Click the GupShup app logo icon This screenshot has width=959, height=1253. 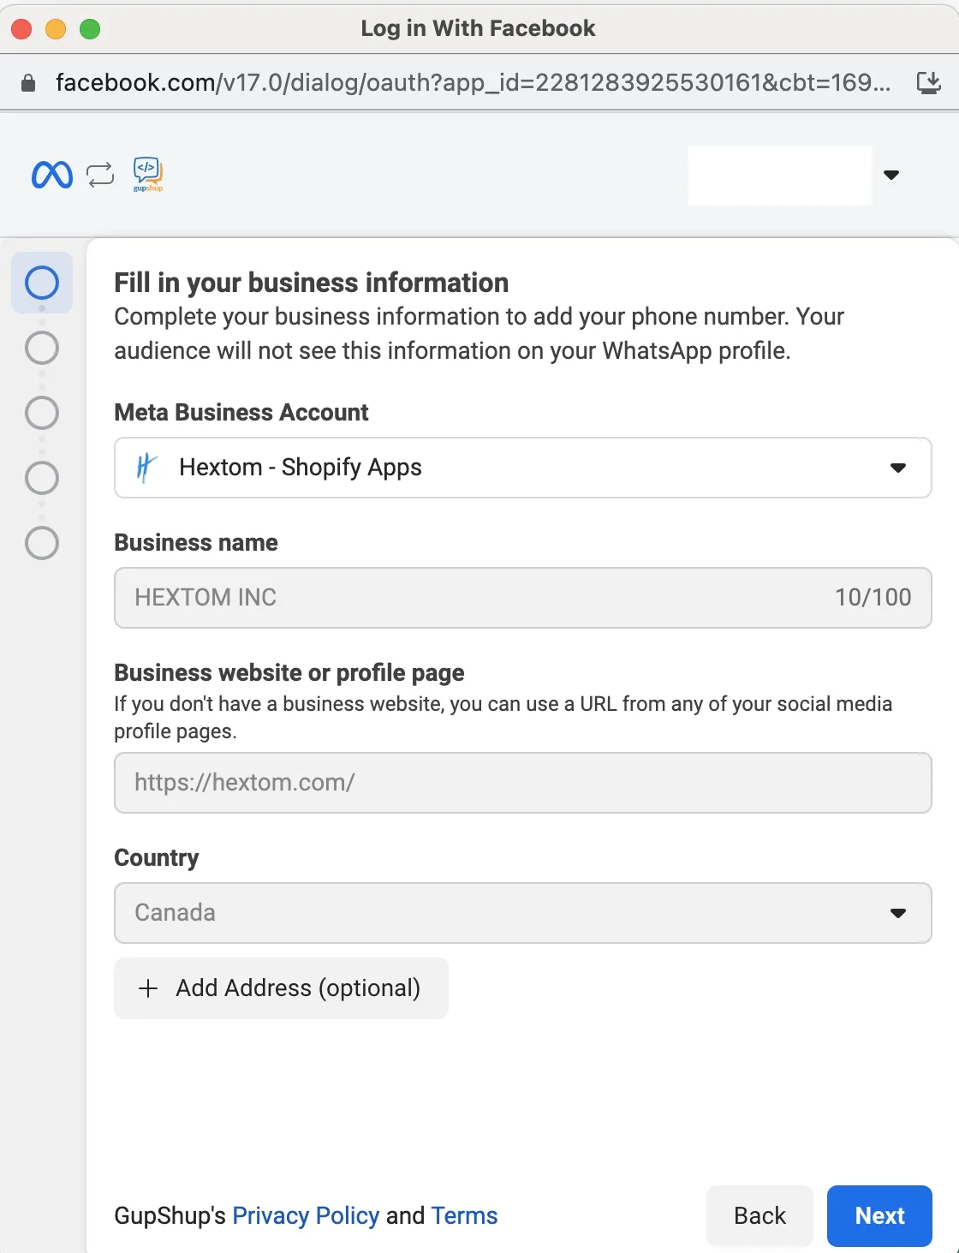click(147, 174)
